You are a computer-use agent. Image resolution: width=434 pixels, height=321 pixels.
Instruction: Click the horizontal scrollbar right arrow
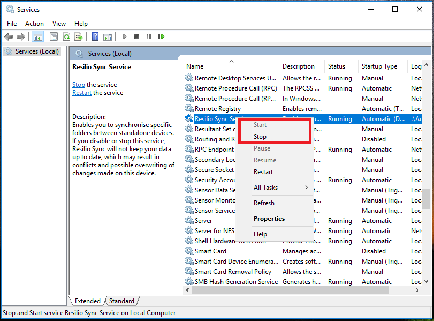[417, 290]
